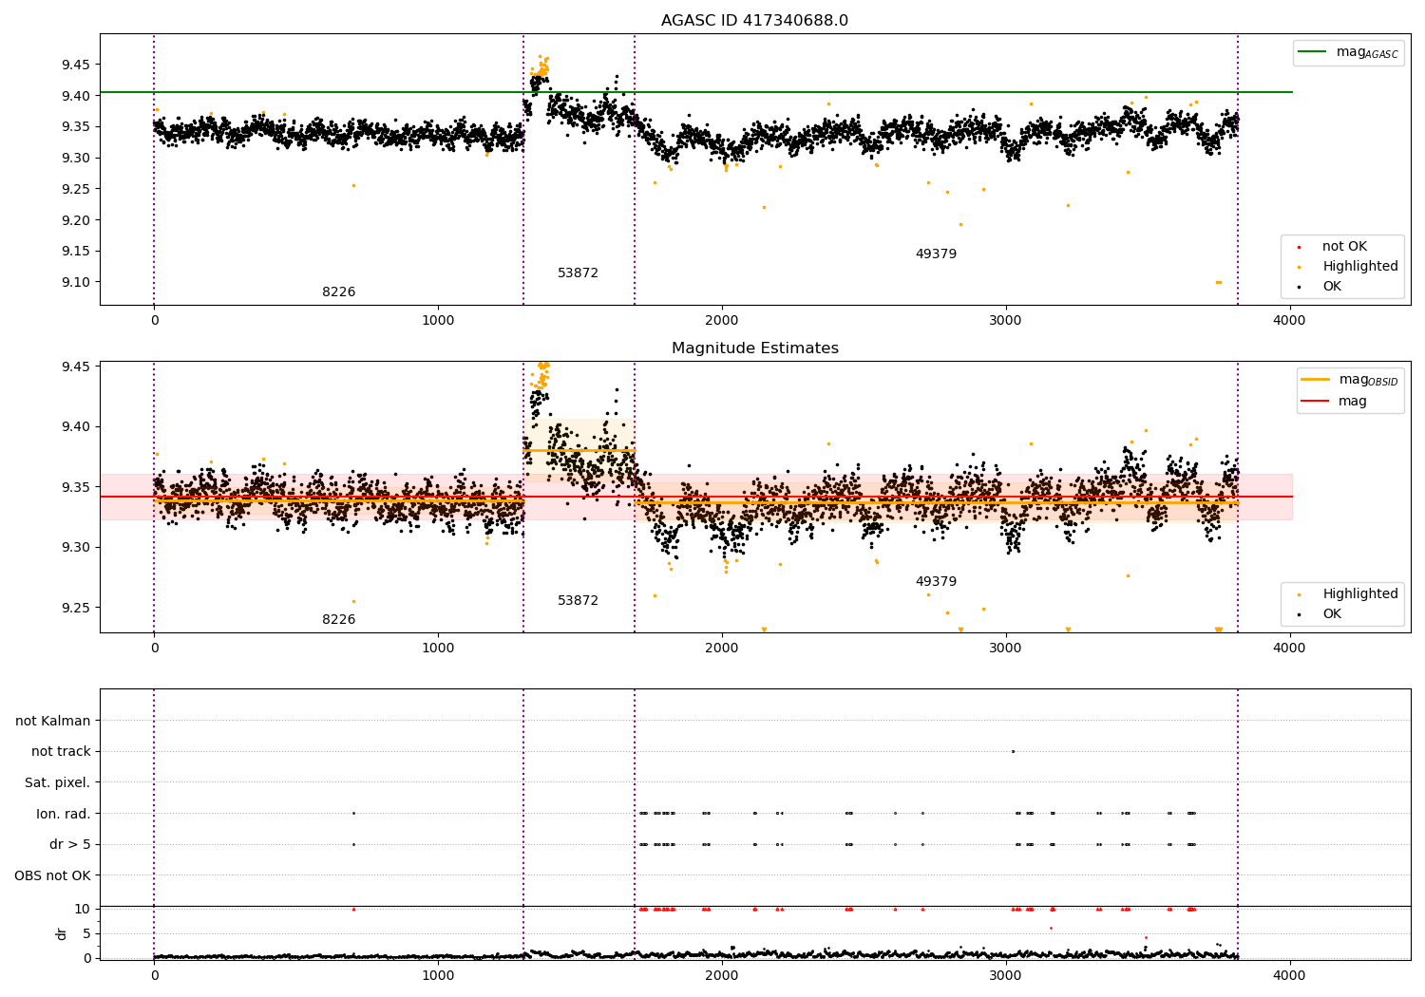Click the 'OBS not OK' row label
1425x997 pixels.
coord(52,875)
